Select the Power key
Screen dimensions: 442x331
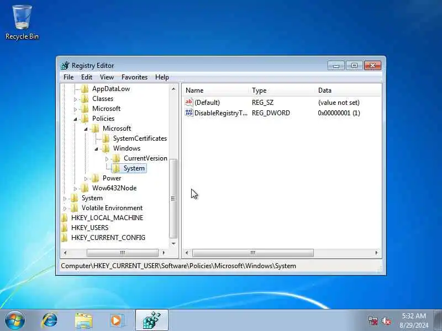tap(112, 178)
